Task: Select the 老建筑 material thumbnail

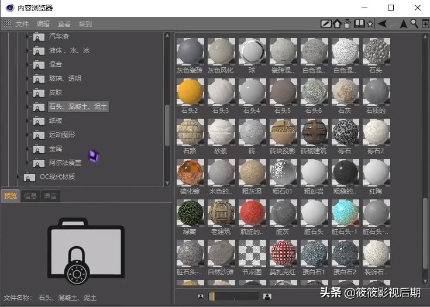Action: coord(221,213)
